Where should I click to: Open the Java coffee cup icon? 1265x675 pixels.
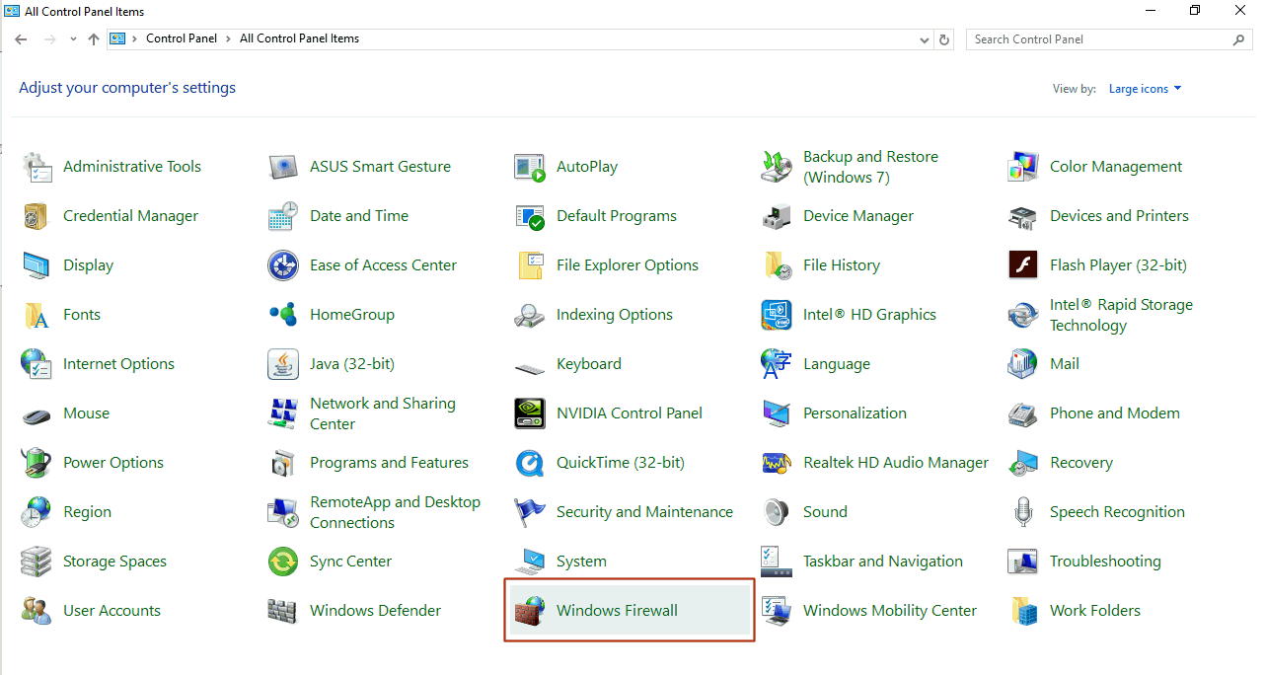(283, 364)
